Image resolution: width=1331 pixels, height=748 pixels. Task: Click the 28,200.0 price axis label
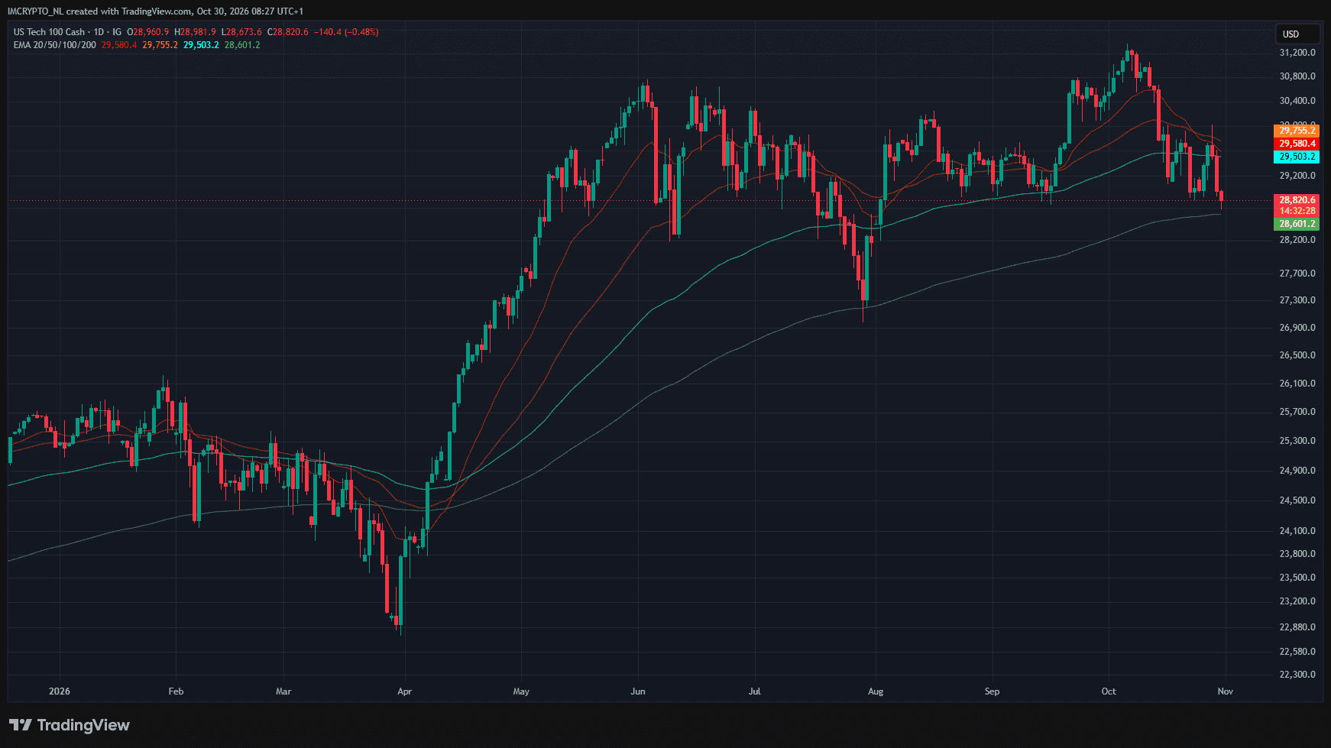[x=1297, y=240]
